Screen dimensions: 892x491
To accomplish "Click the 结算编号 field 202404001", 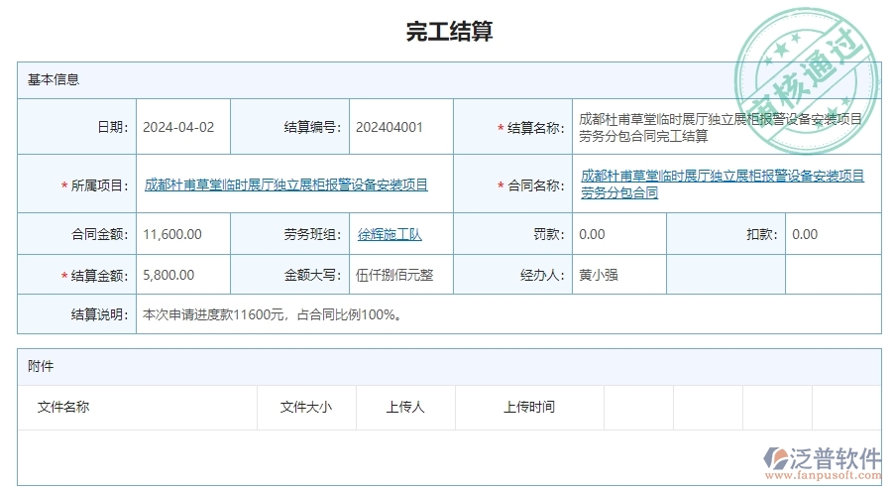I will coord(390,127).
